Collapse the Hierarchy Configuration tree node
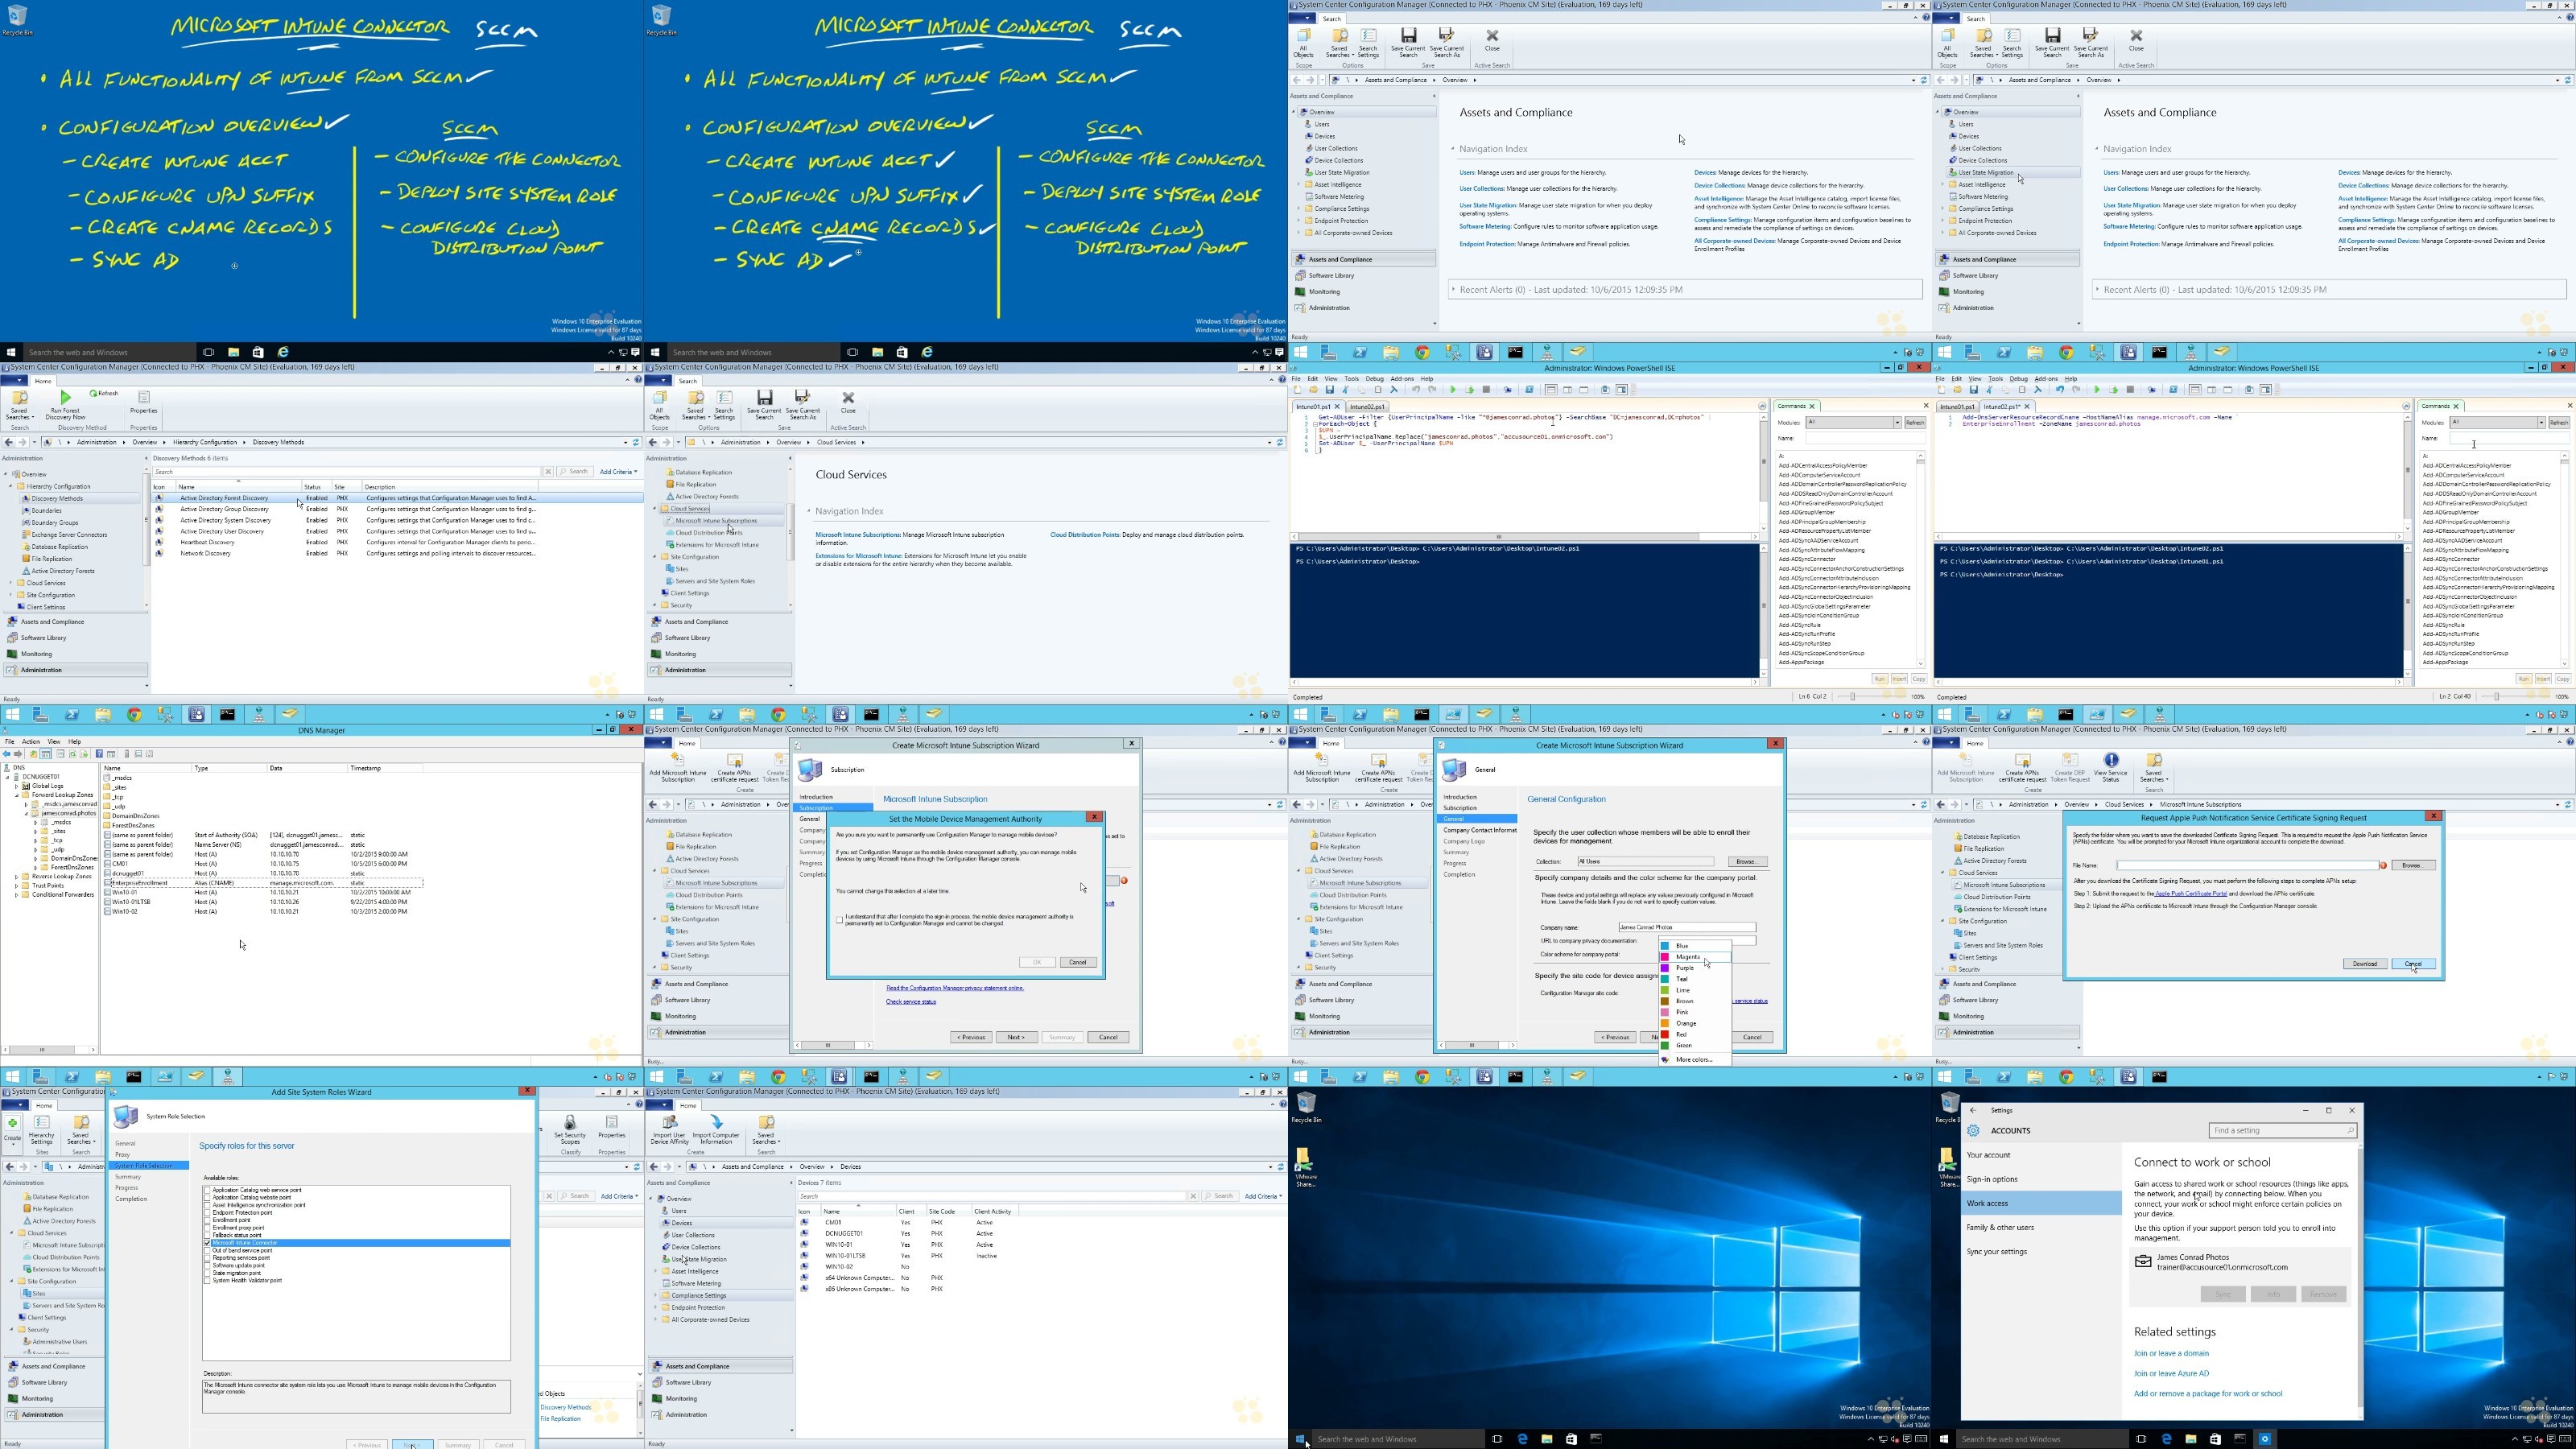The image size is (2576, 1449). click(11, 486)
